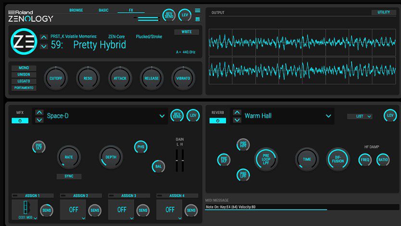Toggle UNISON mode
Screen dimensions: 401x226
point(24,75)
